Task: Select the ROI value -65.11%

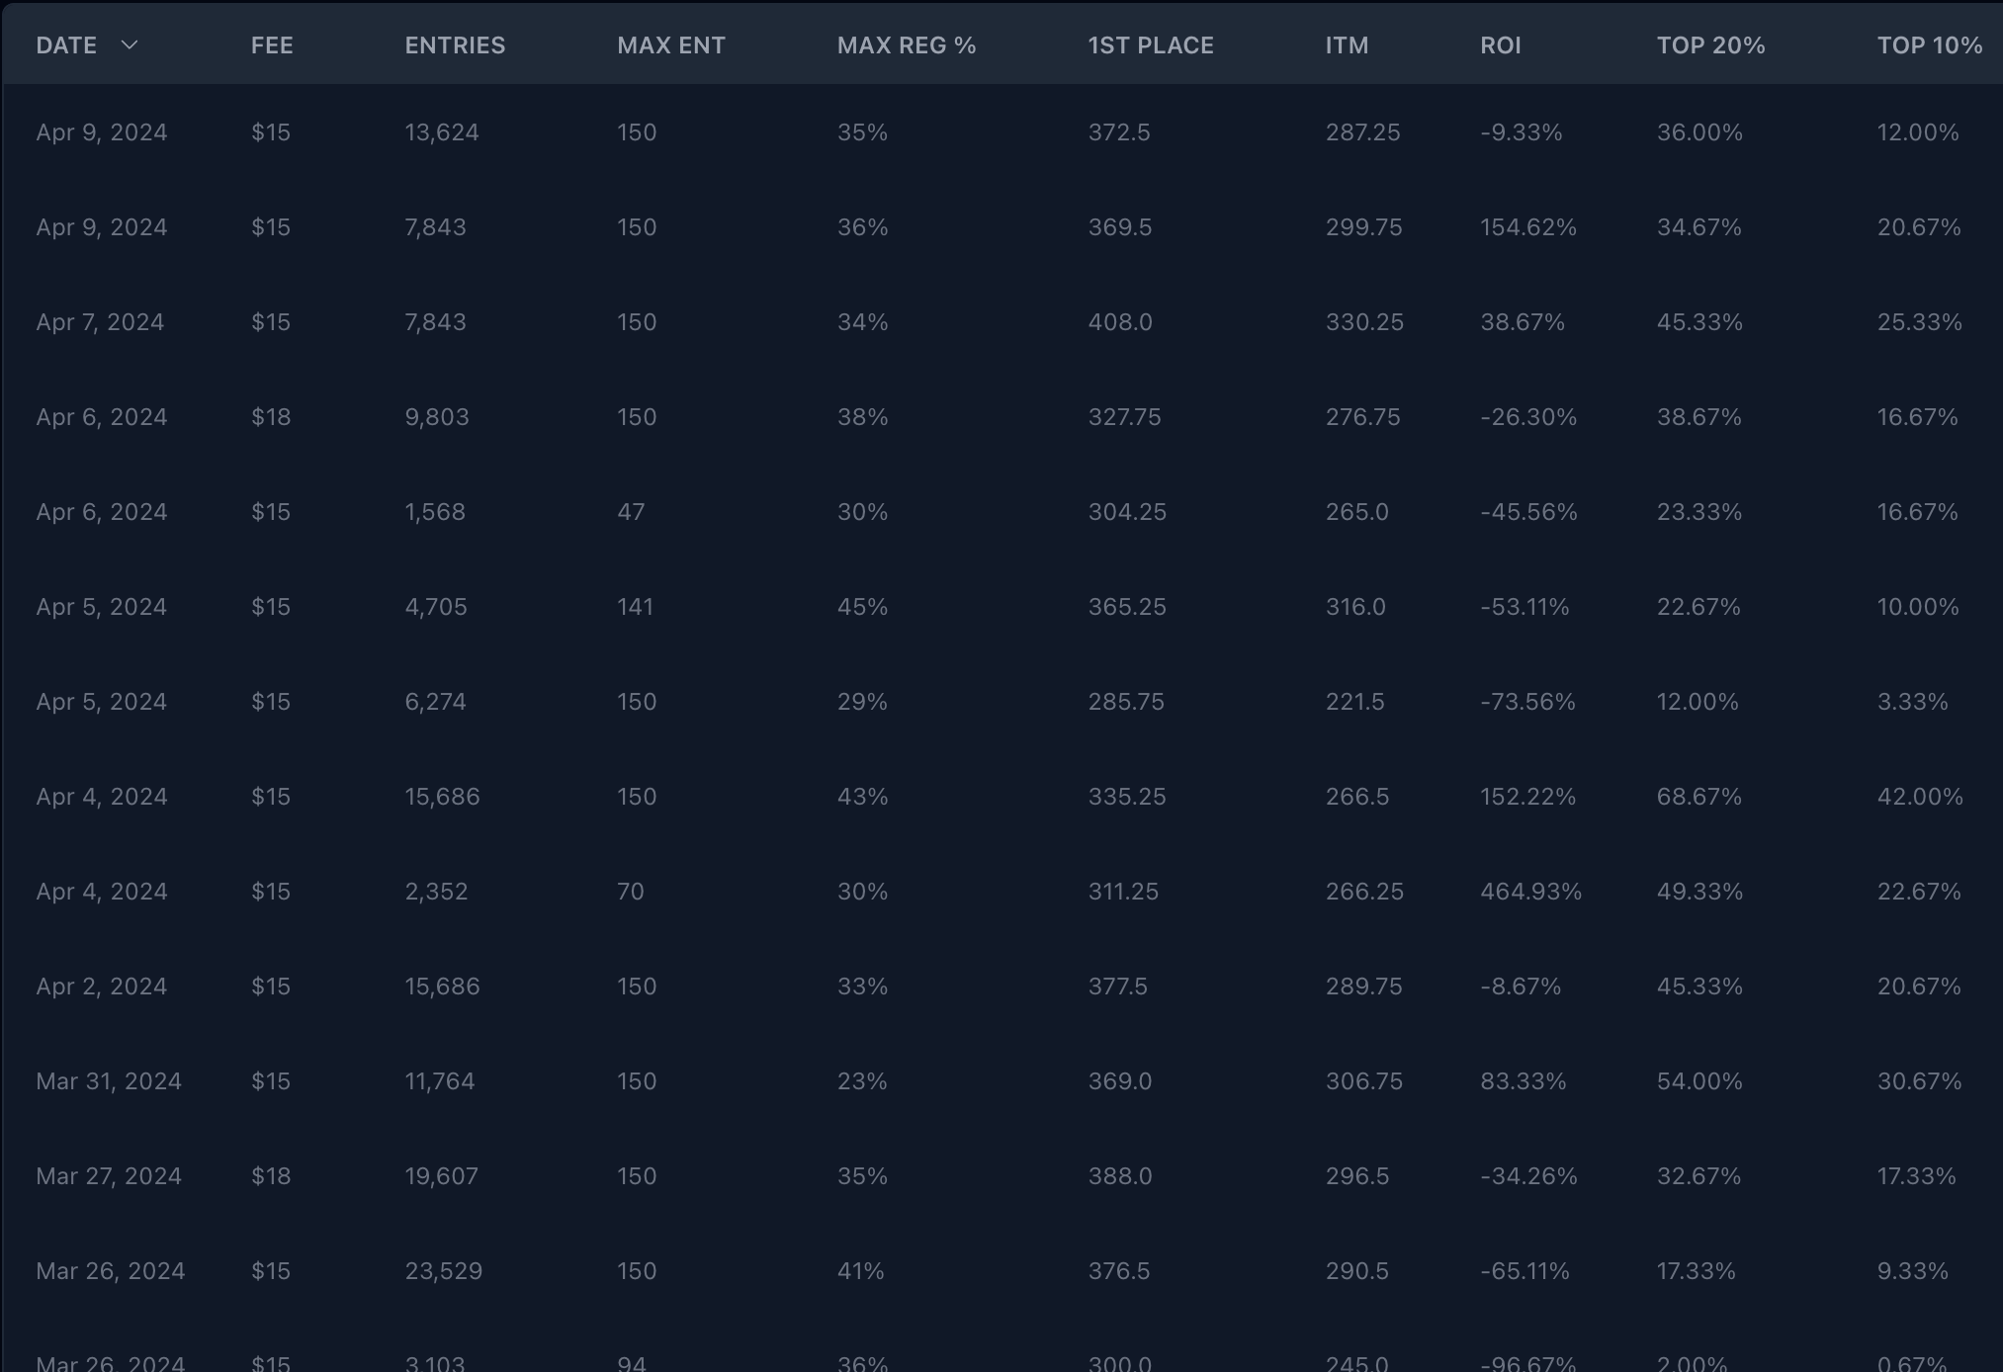Action: [x=1524, y=1271]
